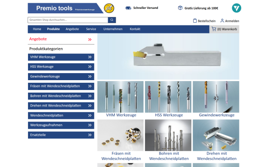
Task: Open the Kontakt menu item
Action: point(135,29)
